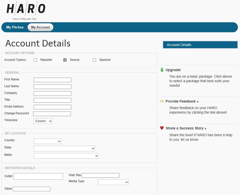240x195 pixels.
Task: Open the State selection dropdown
Action: click(64, 149)
